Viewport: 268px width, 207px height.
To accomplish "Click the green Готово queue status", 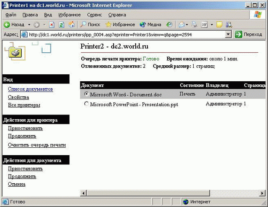I will 151,59.
